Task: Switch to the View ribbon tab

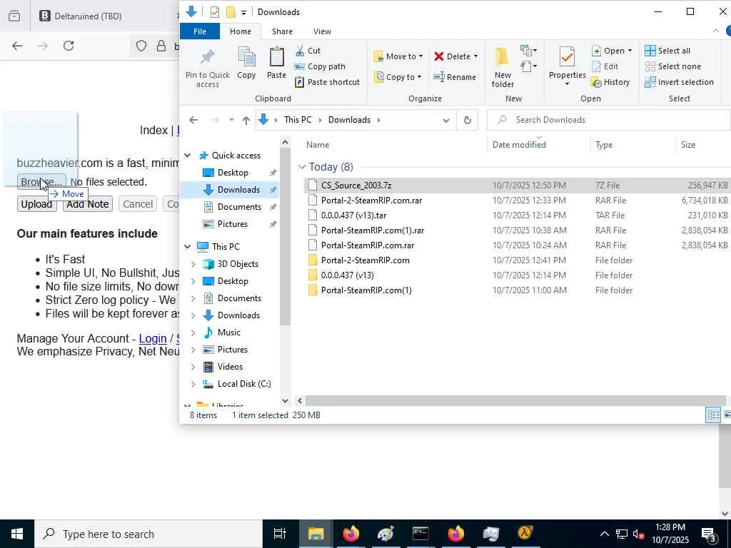Action: 322,31
